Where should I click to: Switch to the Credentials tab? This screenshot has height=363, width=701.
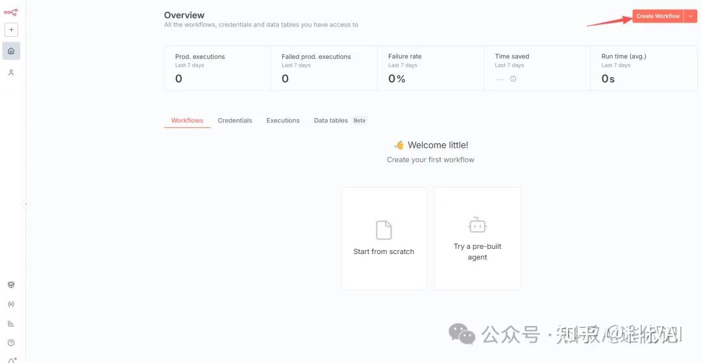click(x=235, y=121)
